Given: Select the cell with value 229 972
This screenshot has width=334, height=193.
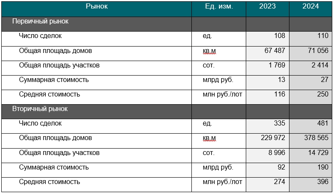Looking at the screenshot, I should tap(268, 141).
